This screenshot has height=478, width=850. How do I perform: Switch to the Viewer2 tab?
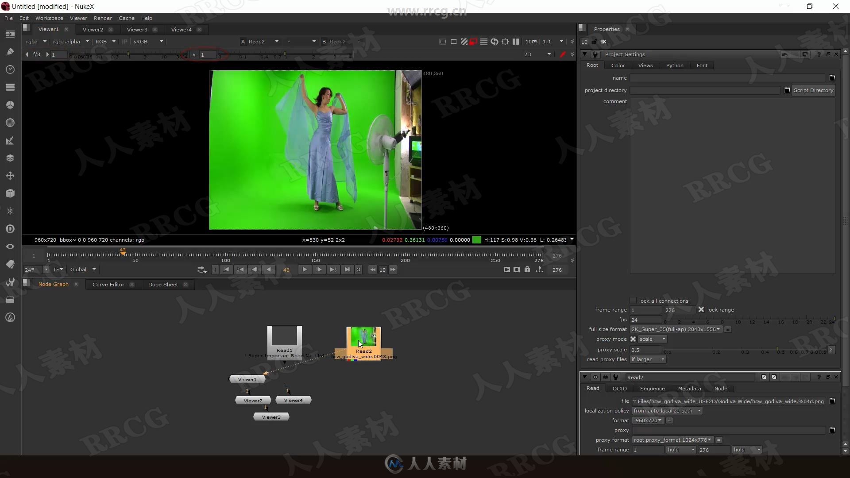click(x=93, y=30)
